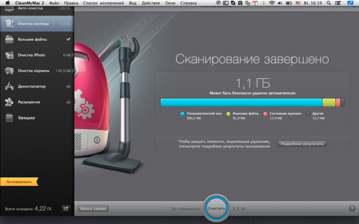
Task: Click the 145,5 МБ trash size value
Action: pyautogui.click(x=63, y=71)
